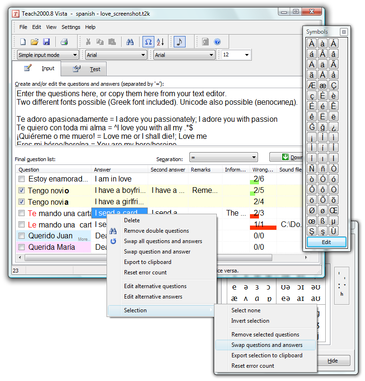Viewport: 365px width, 381px height.
Task: Save the file using the floppy disk icon
Action: point(46,42)
